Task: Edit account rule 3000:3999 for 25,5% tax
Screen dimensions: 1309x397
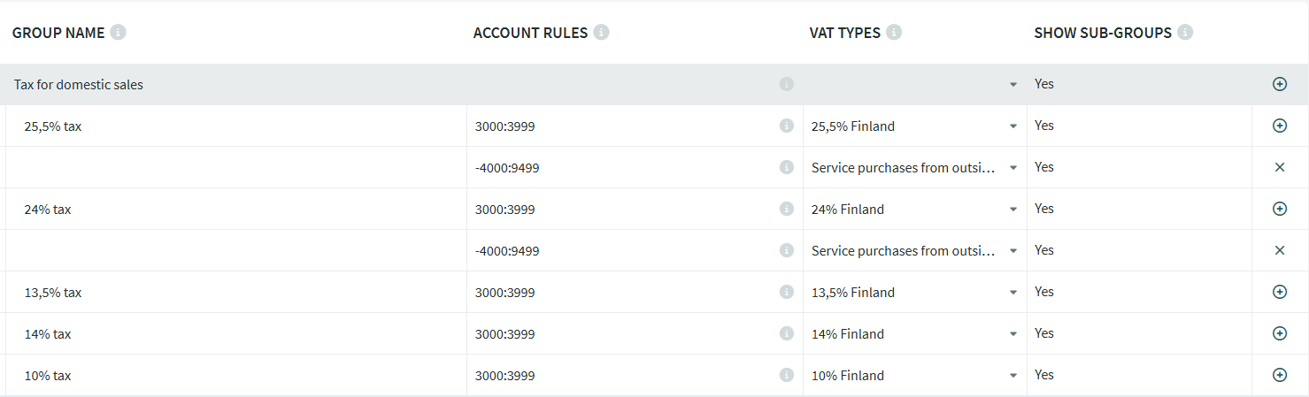Action: [620, 126]
